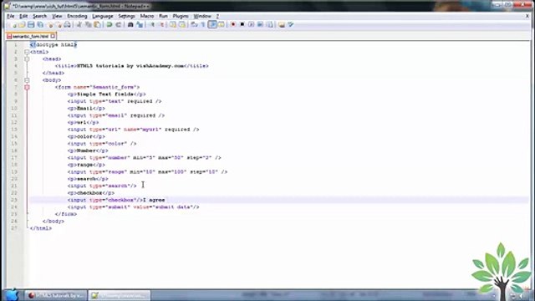
Task: Redo the last undone edit
Action: tap(119, 24)
